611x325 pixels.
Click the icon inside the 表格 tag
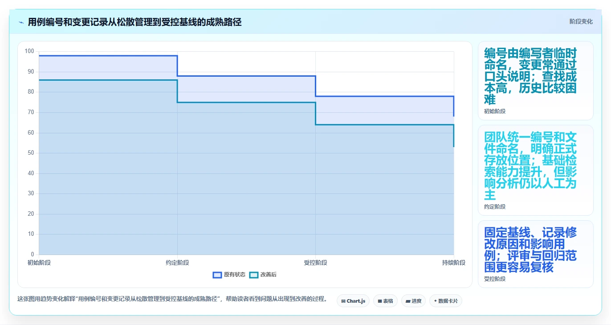[x=379, y=301]
